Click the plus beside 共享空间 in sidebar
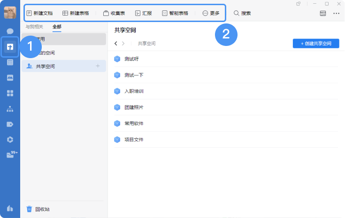The width and height of the screenshot is (345, 218). [98, 66]
